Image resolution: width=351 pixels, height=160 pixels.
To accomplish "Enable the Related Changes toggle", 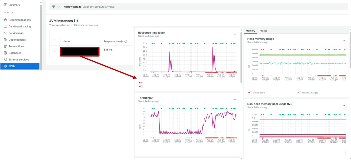I will (299, 93).
